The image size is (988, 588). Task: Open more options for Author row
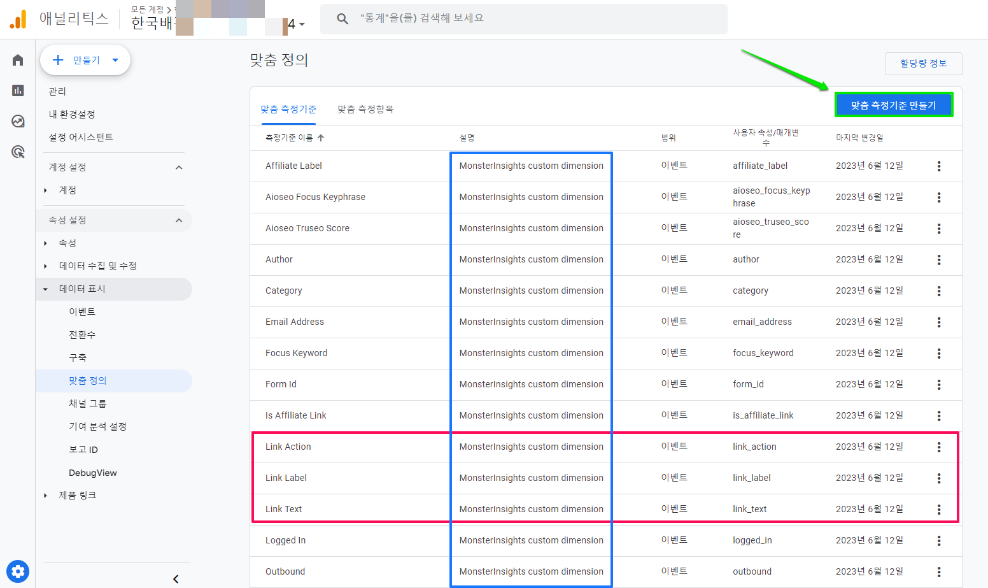pos(939,260)
